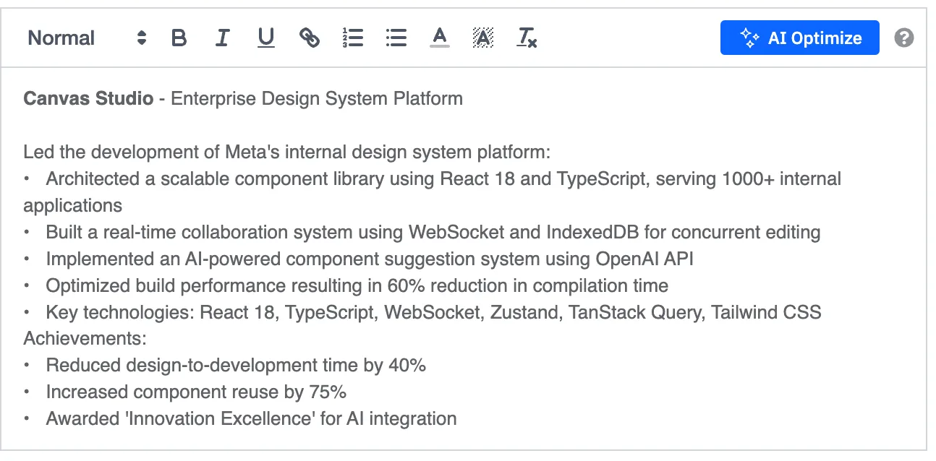Open the background highlight color picker
Image resolution: width=936 pixels, height=461 pixels.
click(483, 38)
